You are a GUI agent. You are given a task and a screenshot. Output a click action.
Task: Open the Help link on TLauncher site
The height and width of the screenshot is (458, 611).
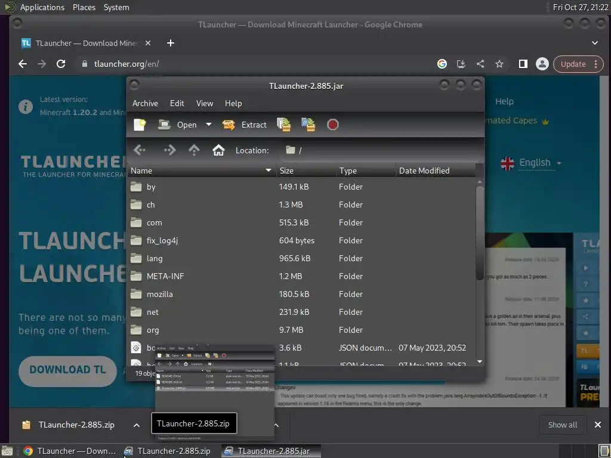coord(504,101)
